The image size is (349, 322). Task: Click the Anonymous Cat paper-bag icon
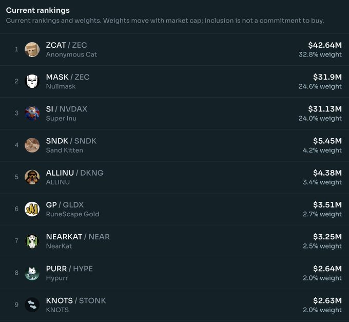[x=32, y=49]
